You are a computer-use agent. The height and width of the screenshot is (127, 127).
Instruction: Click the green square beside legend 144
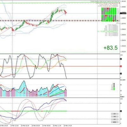pos(114,90)
